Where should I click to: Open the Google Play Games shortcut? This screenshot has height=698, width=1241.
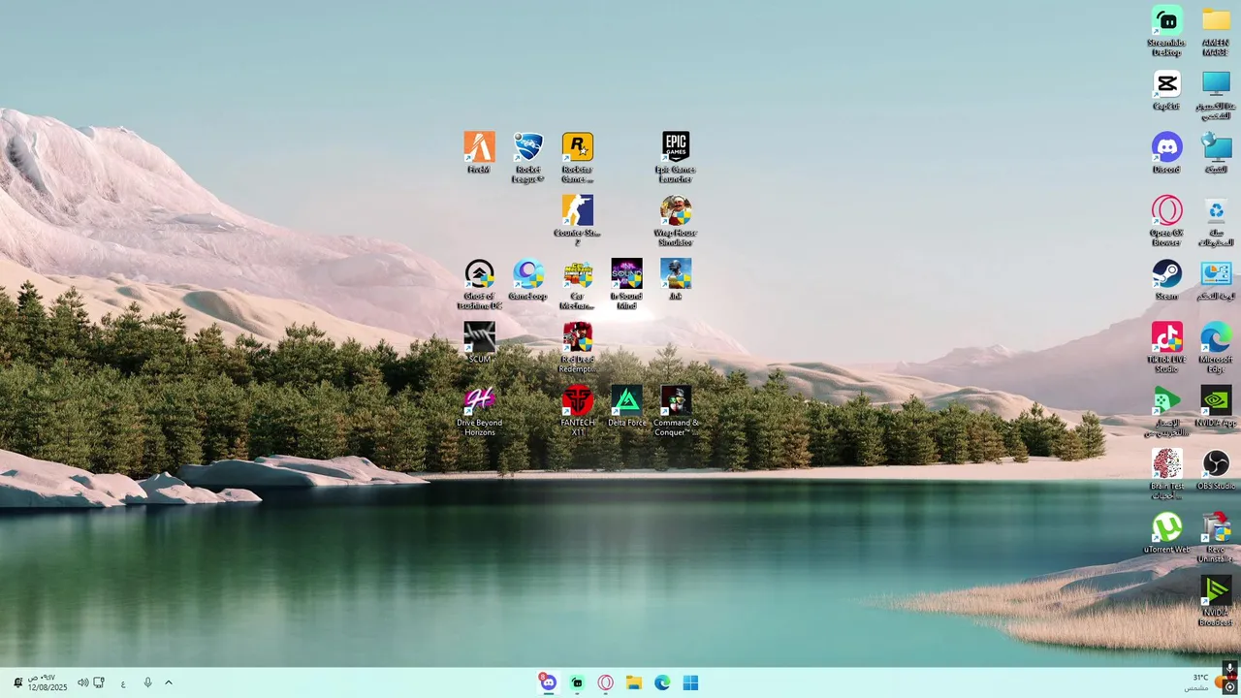(1166, 410)
